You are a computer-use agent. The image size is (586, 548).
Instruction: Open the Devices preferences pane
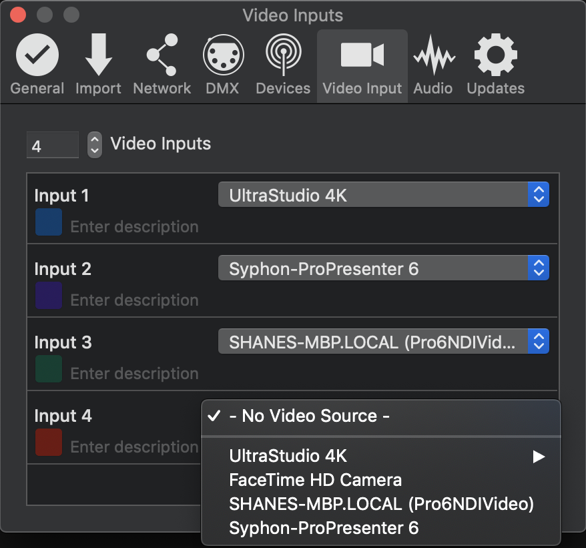tap(283, 65)
